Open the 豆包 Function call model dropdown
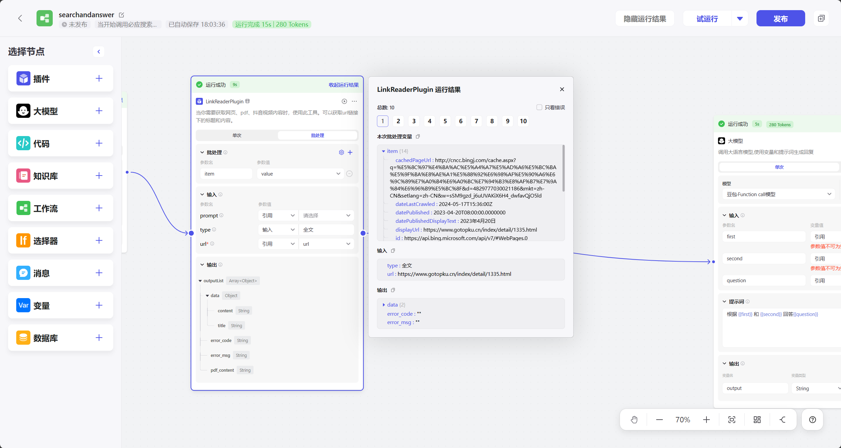Screen dimensions: 841x448 778,194
